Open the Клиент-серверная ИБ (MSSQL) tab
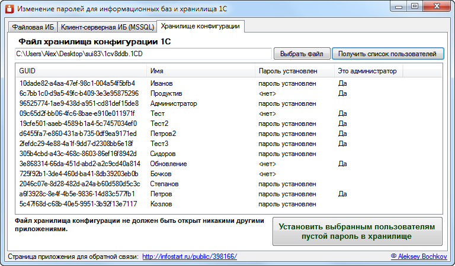The width and height of the screenshot is (455, 266). pos(107,27)
